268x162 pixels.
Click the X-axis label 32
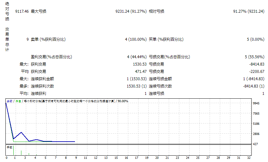[248, 158]
